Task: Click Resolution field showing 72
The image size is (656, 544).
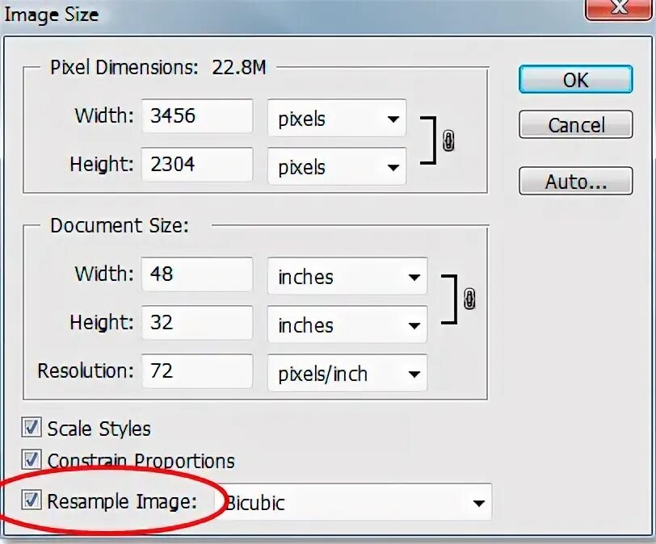Action: tap(197, 371)
